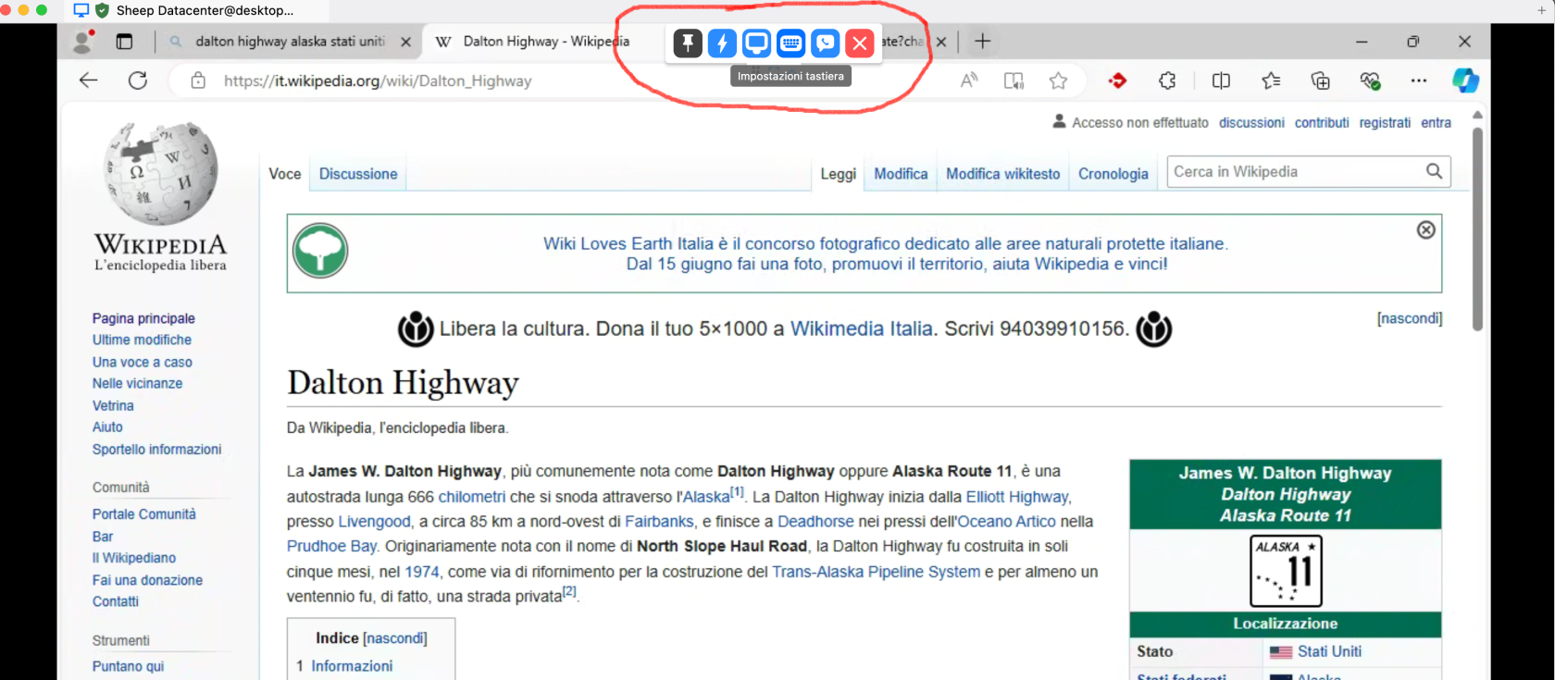Open the Puntano qui link

(128, 666)
